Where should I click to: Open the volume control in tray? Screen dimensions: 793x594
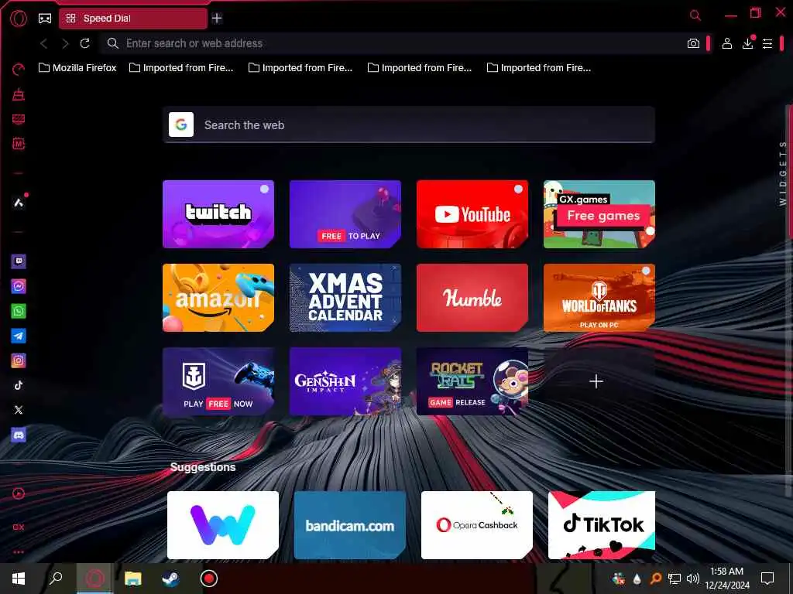(693, 579)
